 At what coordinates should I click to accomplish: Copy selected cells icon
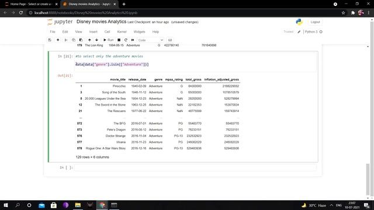point(74,40)
